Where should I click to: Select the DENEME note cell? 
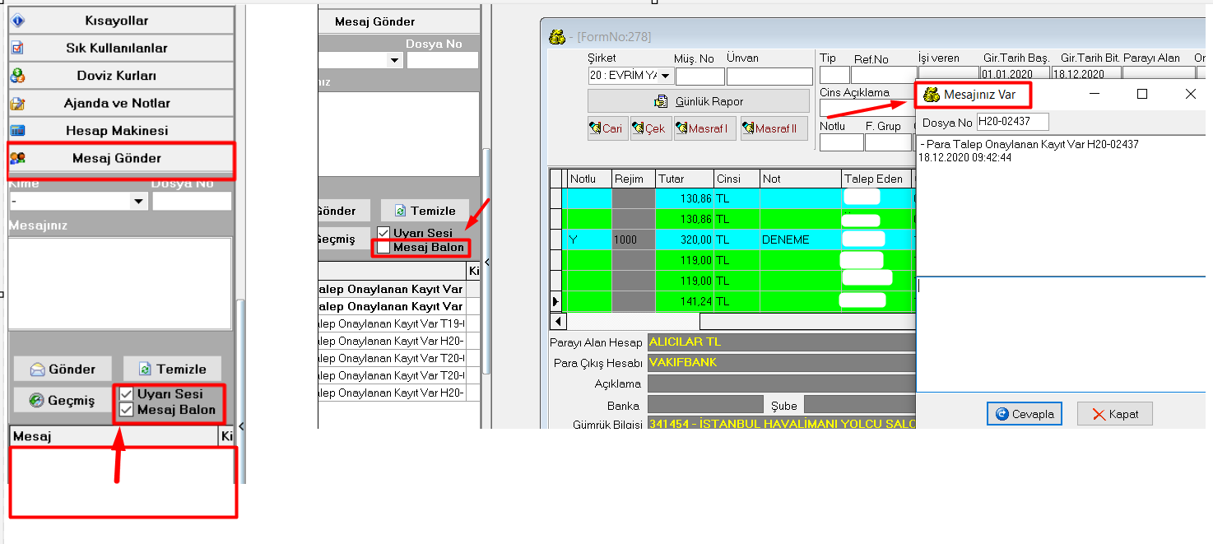[x=800, y=239]
